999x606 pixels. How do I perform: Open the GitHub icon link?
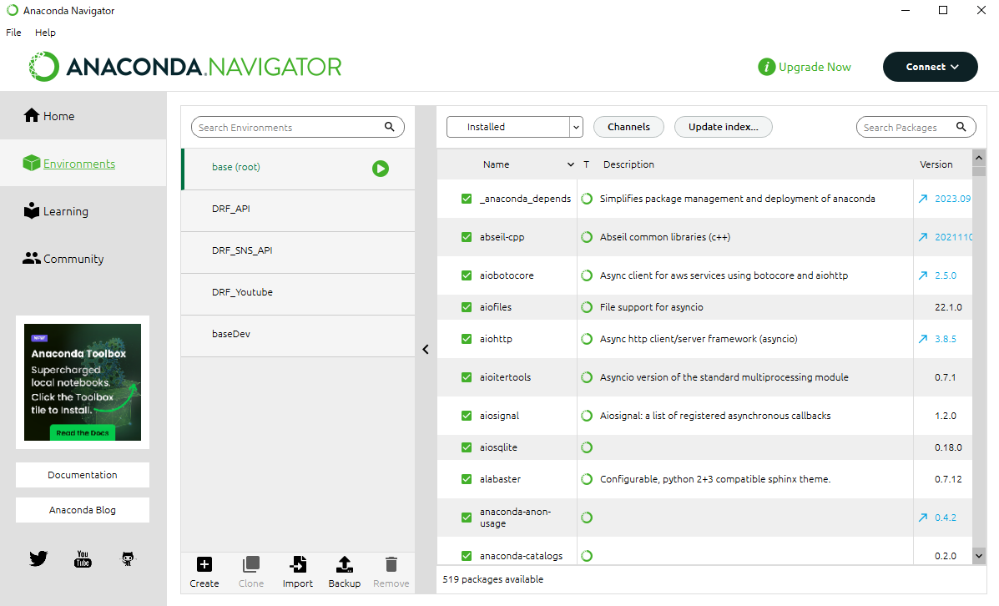coord(128,559)
